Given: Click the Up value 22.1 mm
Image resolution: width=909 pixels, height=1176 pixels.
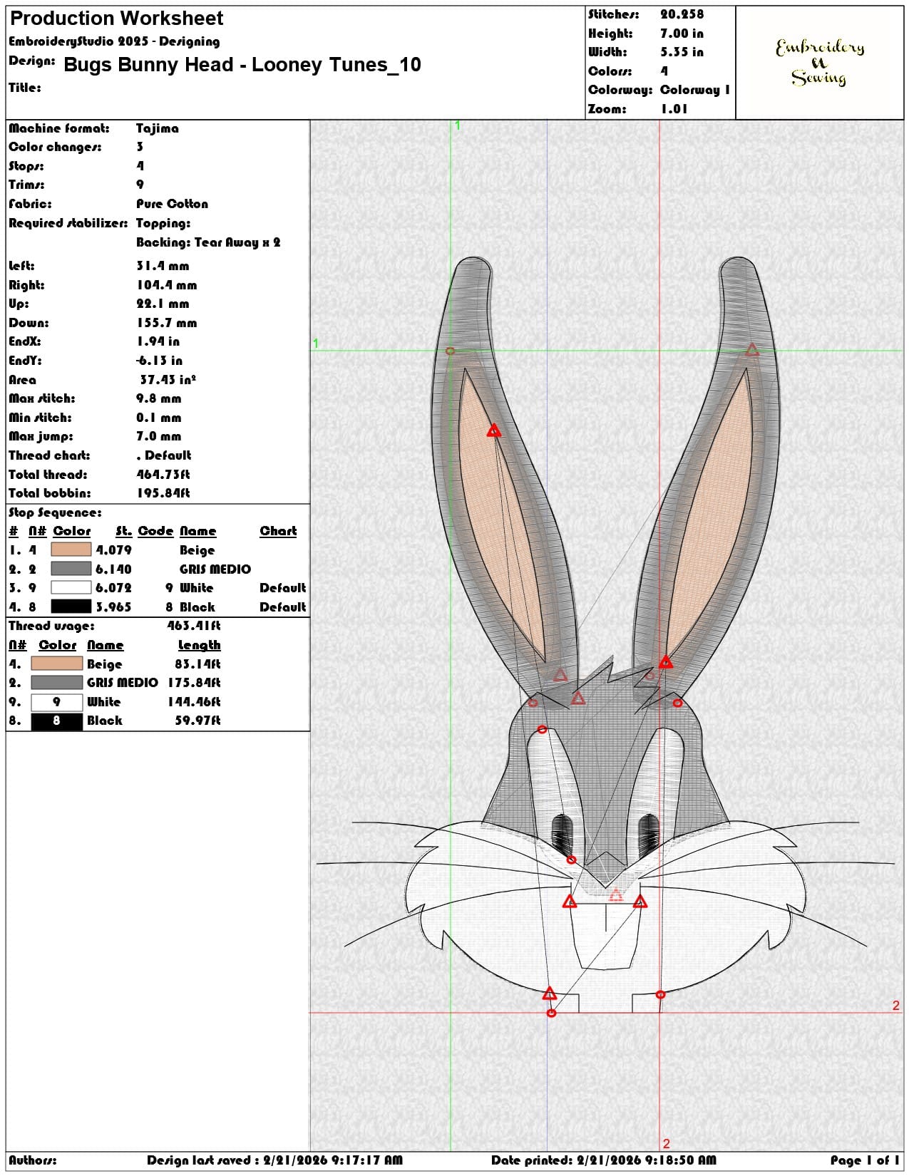Looking at the screenshot, I should tap(163, 304).
